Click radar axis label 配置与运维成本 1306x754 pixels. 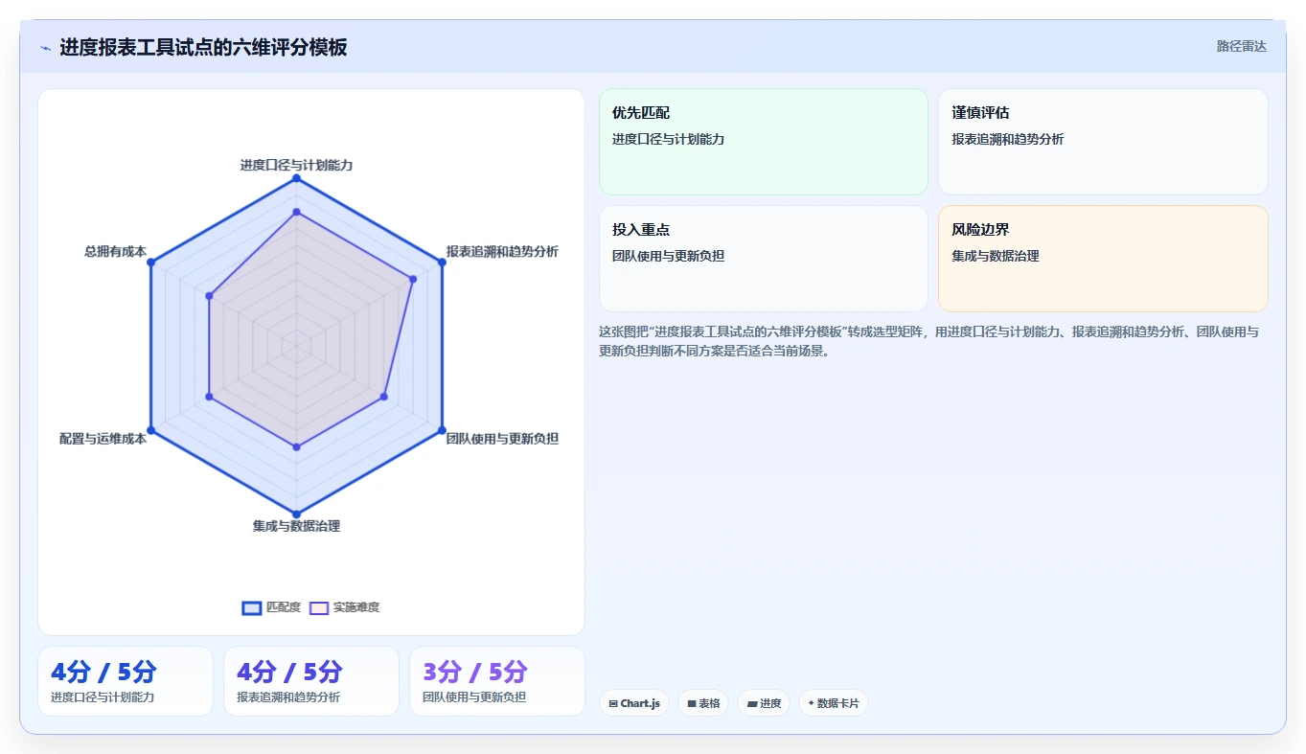pos(103,439)
